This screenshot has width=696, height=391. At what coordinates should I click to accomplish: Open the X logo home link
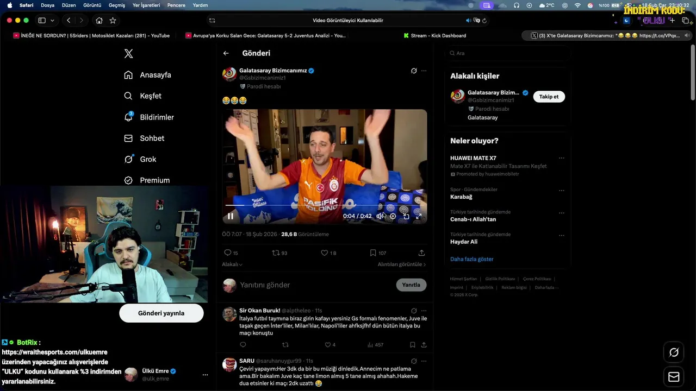[128, 53]
